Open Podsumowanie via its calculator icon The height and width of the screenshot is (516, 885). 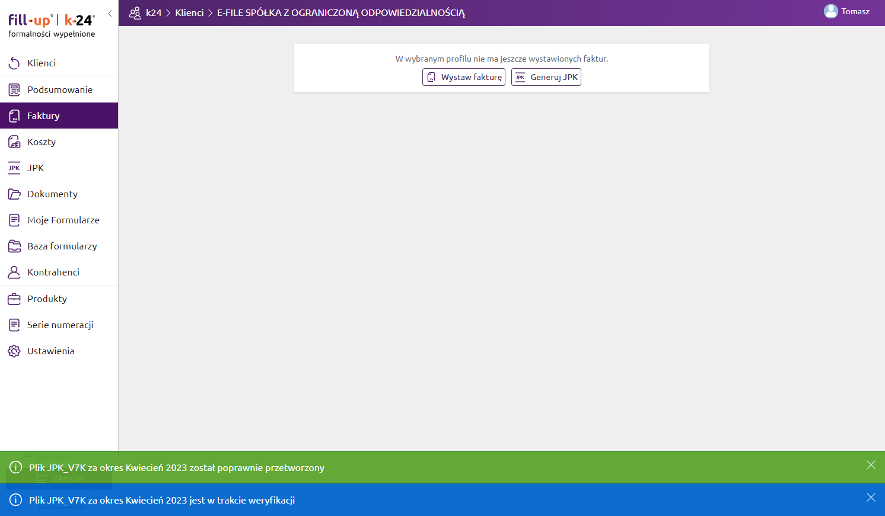coord(14,90)
